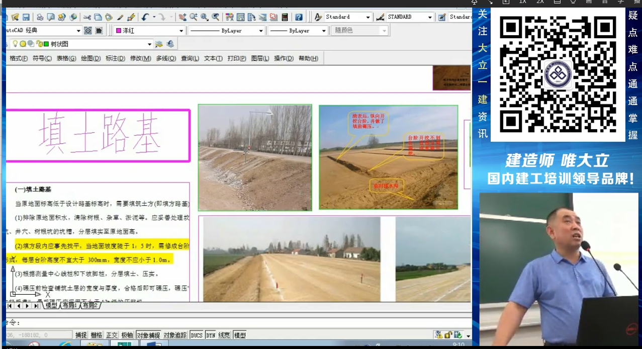Open the QuickCalc calculator icon

point(284,17)
